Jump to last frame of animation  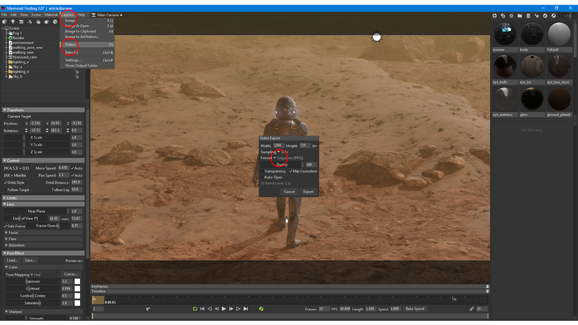tap(246, 309)
